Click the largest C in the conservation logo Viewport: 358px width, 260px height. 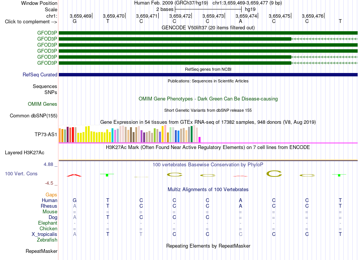coord(274,174)
